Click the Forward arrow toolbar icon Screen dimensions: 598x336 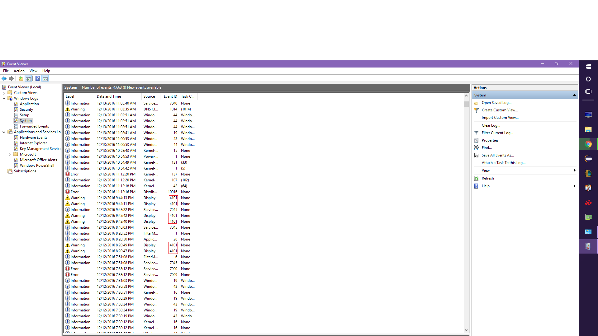coord(11,78)
